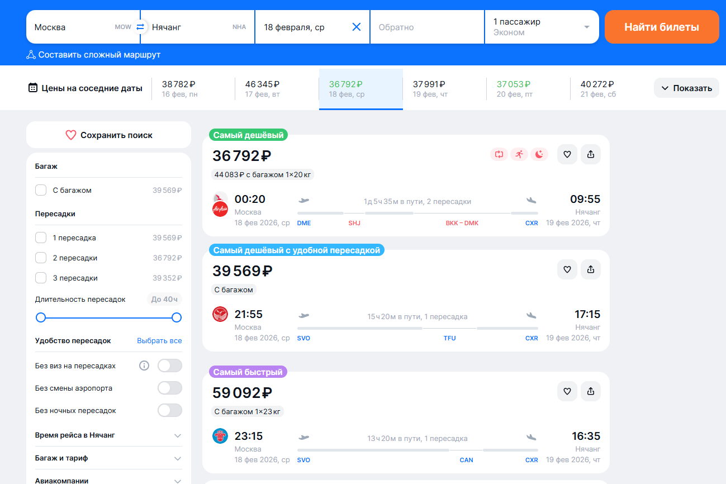726x484 pixels.
Task: Favorite the 39 569₽ ticket via heart
Action: tap(567, 269)
